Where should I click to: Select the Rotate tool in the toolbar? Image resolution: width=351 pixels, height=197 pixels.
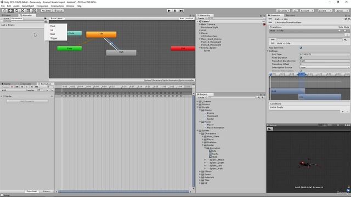point(16,11)
